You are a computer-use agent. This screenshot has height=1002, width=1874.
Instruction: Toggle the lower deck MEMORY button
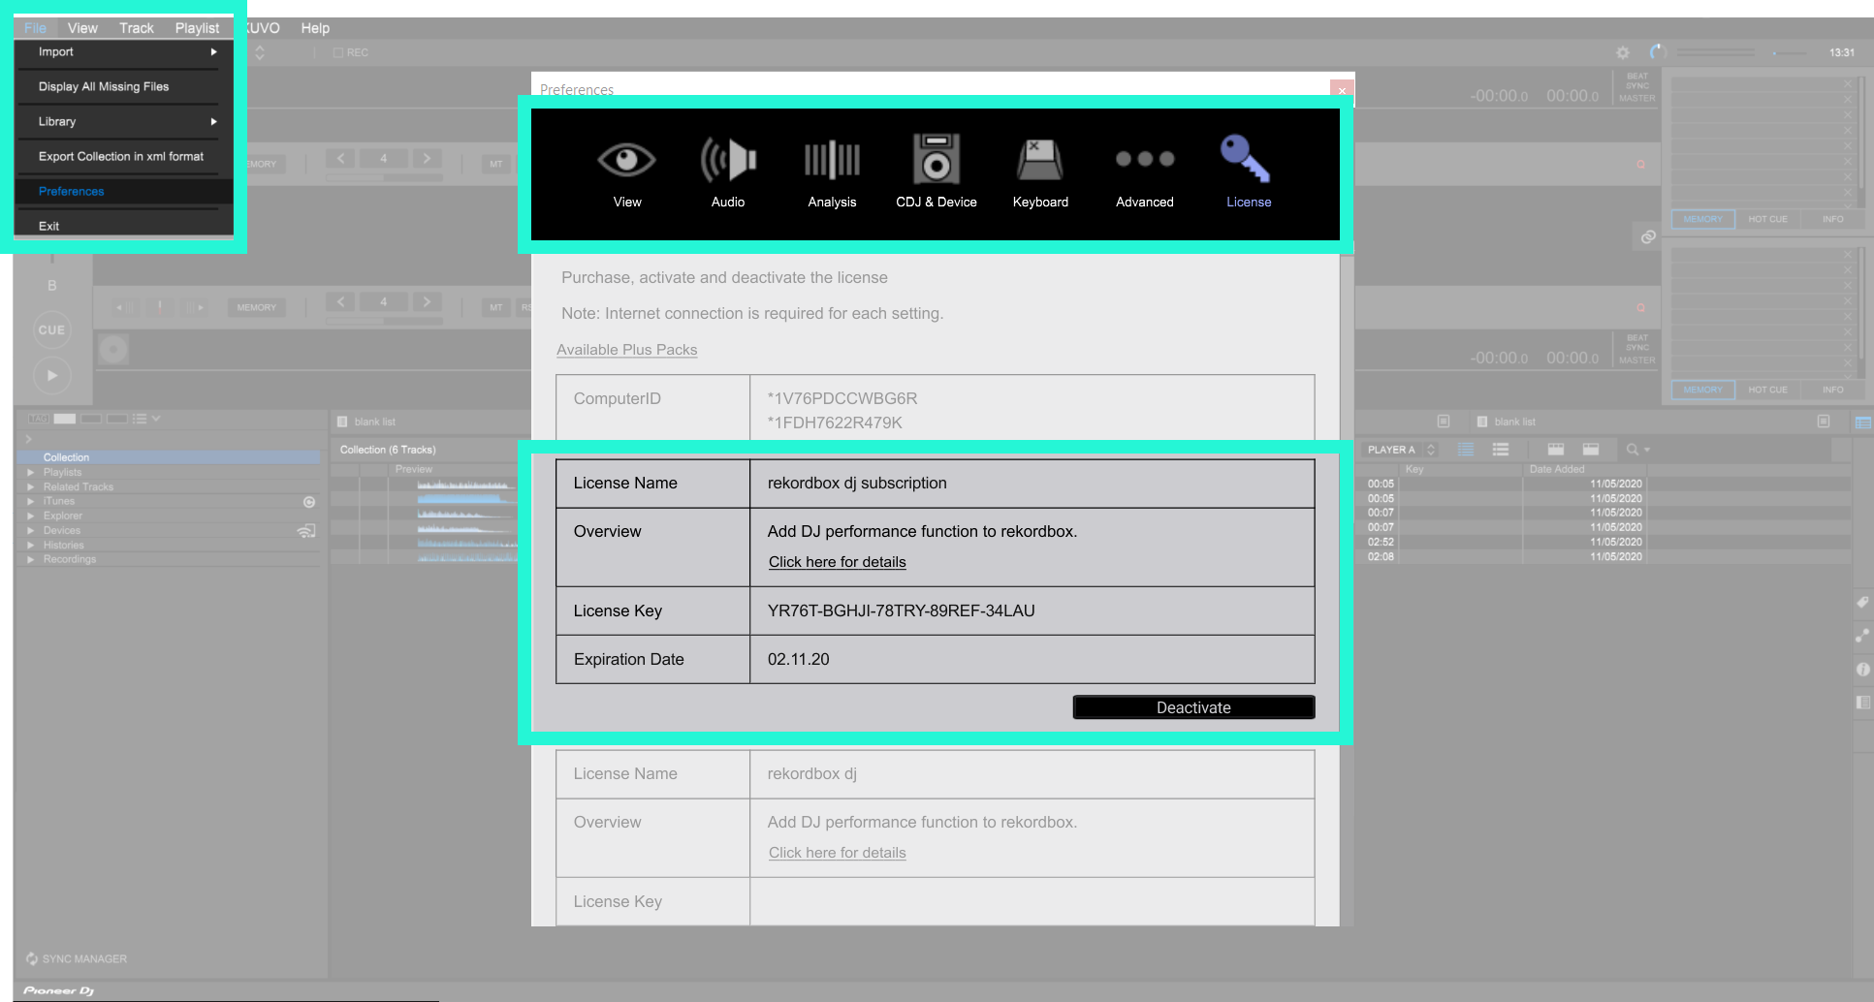pyautogui.click(x=256, y=307)
